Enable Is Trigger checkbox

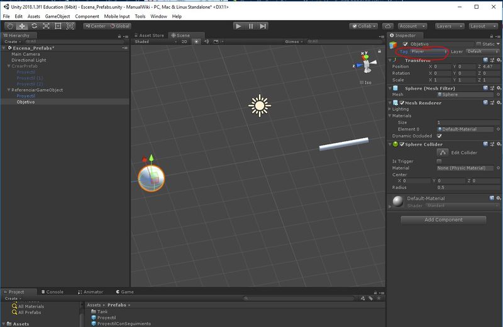(x=439, y=161)
